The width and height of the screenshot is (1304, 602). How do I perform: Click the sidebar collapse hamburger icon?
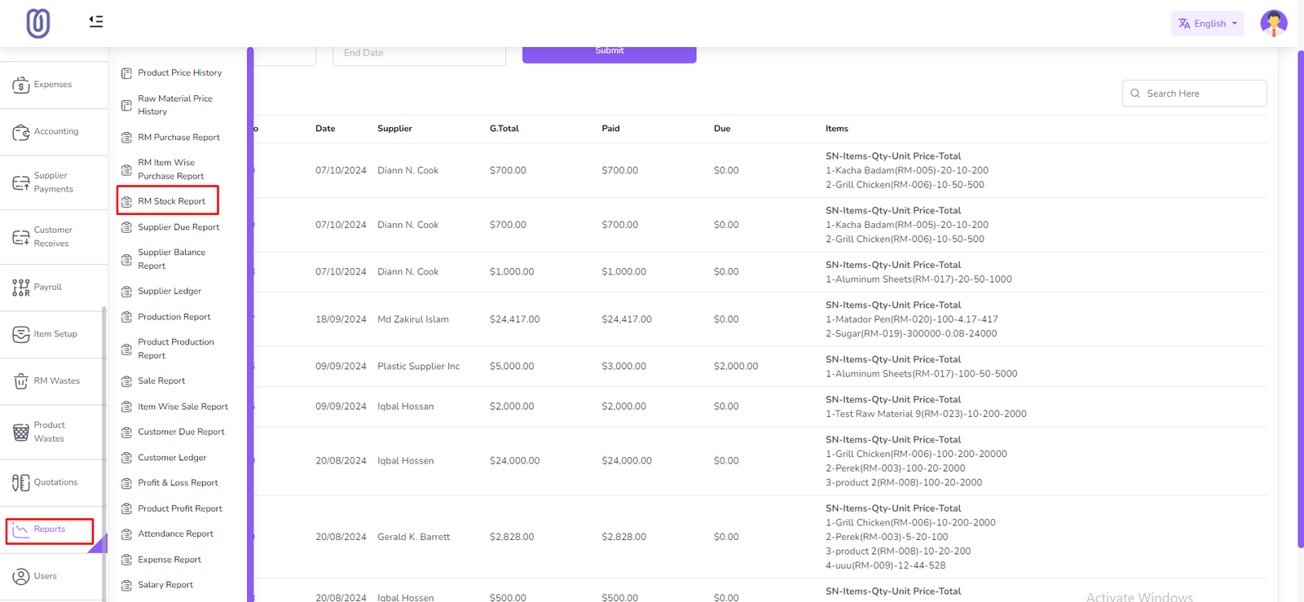[x=96, y=21]
